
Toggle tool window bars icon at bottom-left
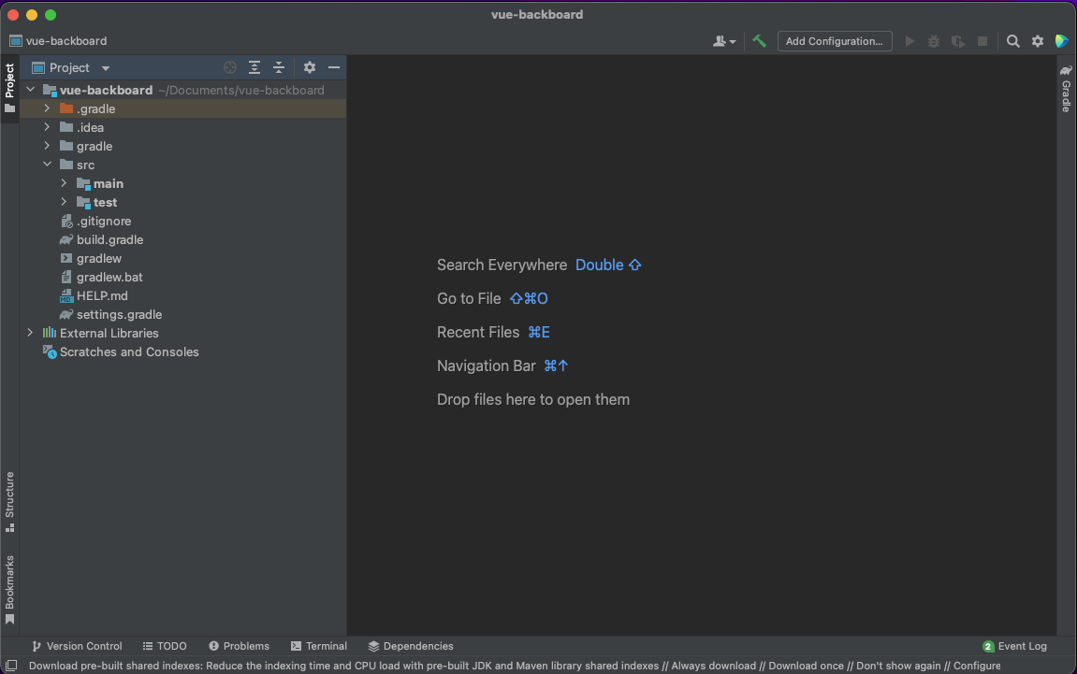point(11,666)
